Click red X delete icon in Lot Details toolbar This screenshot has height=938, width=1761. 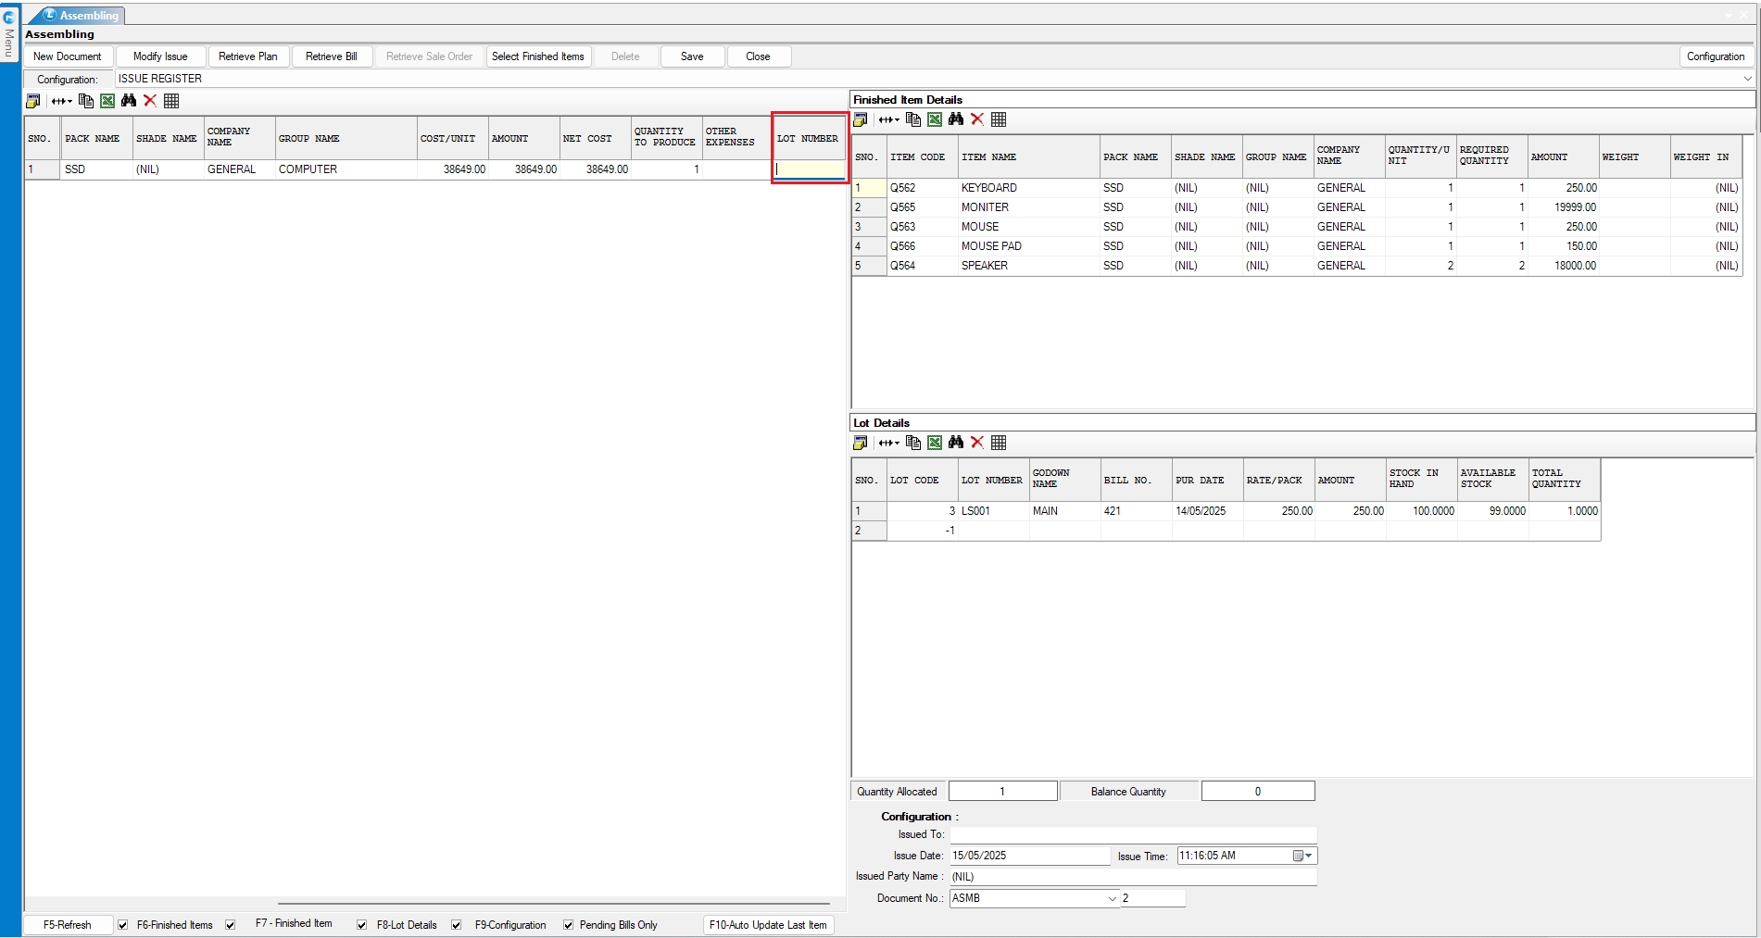pyautogui.click(x=977, y=443)
